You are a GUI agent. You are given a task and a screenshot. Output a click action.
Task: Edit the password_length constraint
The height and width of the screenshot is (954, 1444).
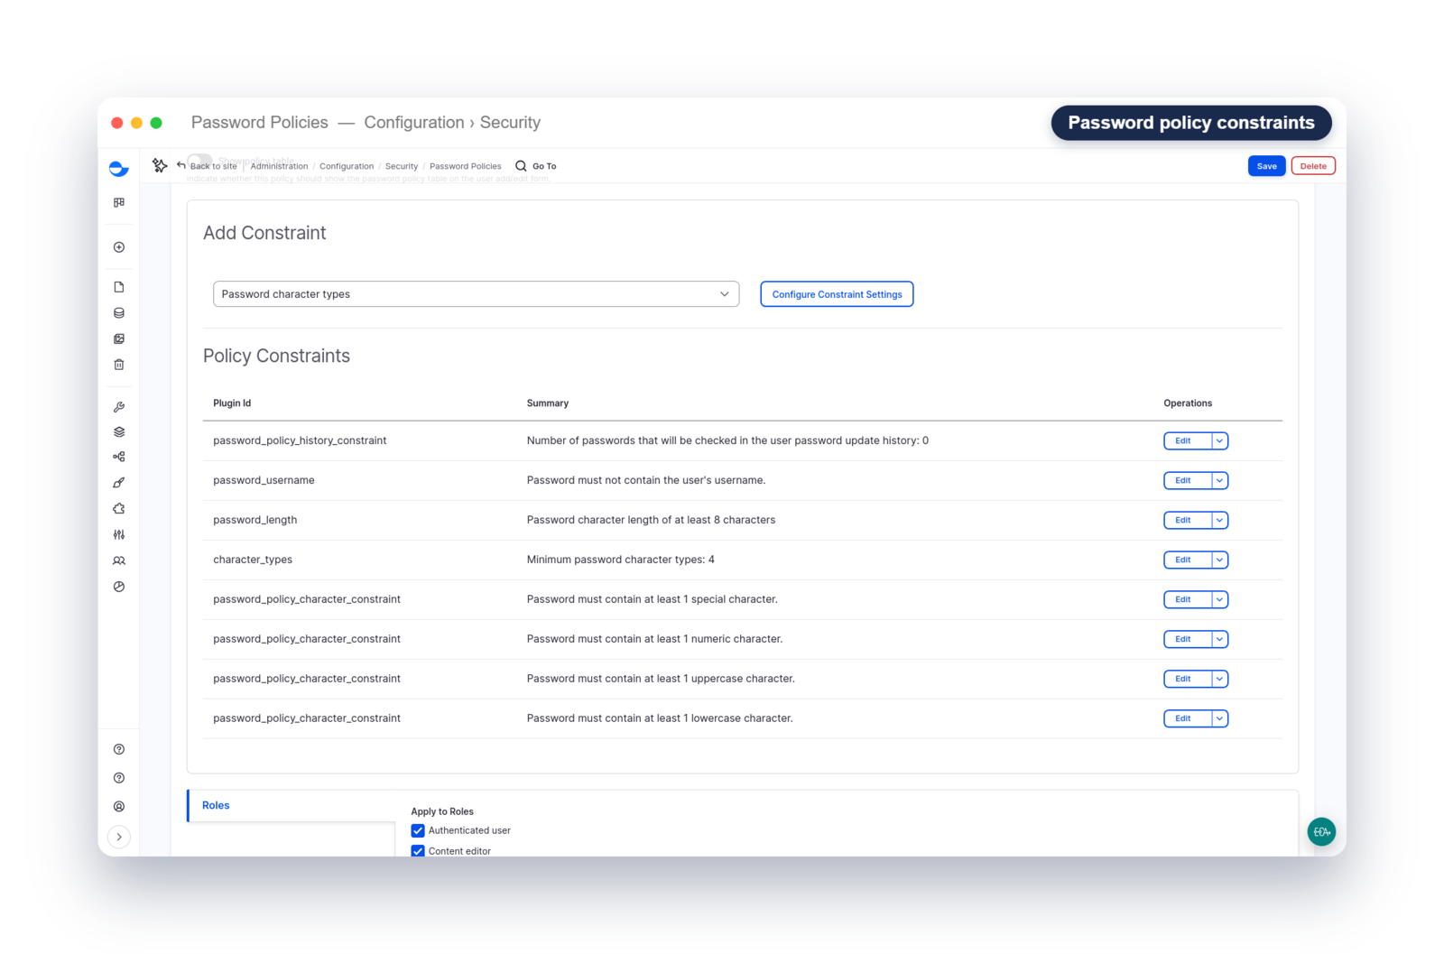[1187, 520]
